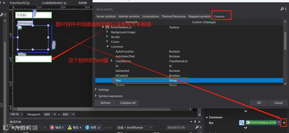The height and width of the screenshot is (133, 289).
Task: Expand the Settings section
Action: (96, 89)
